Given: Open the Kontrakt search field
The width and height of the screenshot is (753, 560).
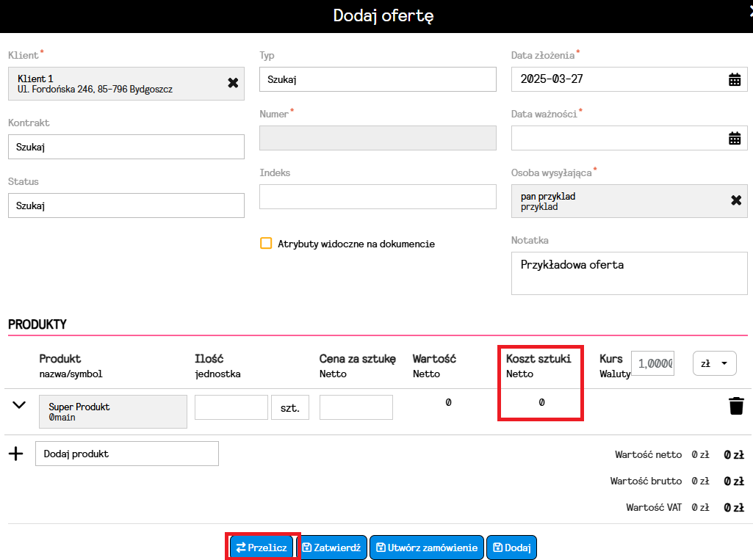Looking at the screenshot, I should click(x=126, y=147).
